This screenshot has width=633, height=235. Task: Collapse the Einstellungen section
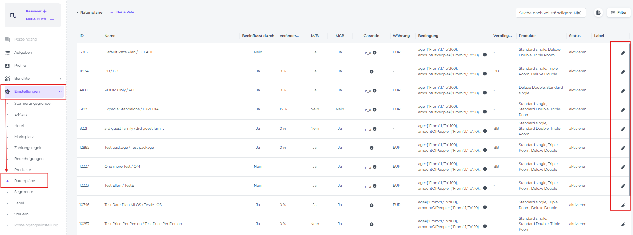(60, 92)
